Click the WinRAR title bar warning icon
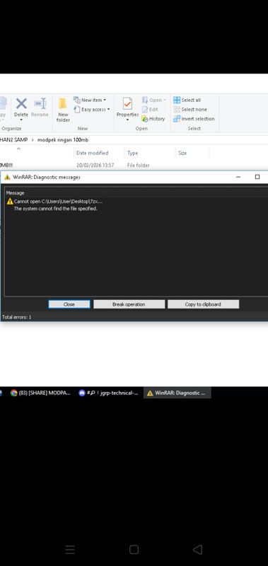The height and width of the screenshot is (566, 268). pyautogui.click(x=7, y=177)
